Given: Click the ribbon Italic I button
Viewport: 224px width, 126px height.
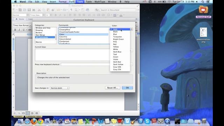Looking at the screenshot, I should coord(19,30).
